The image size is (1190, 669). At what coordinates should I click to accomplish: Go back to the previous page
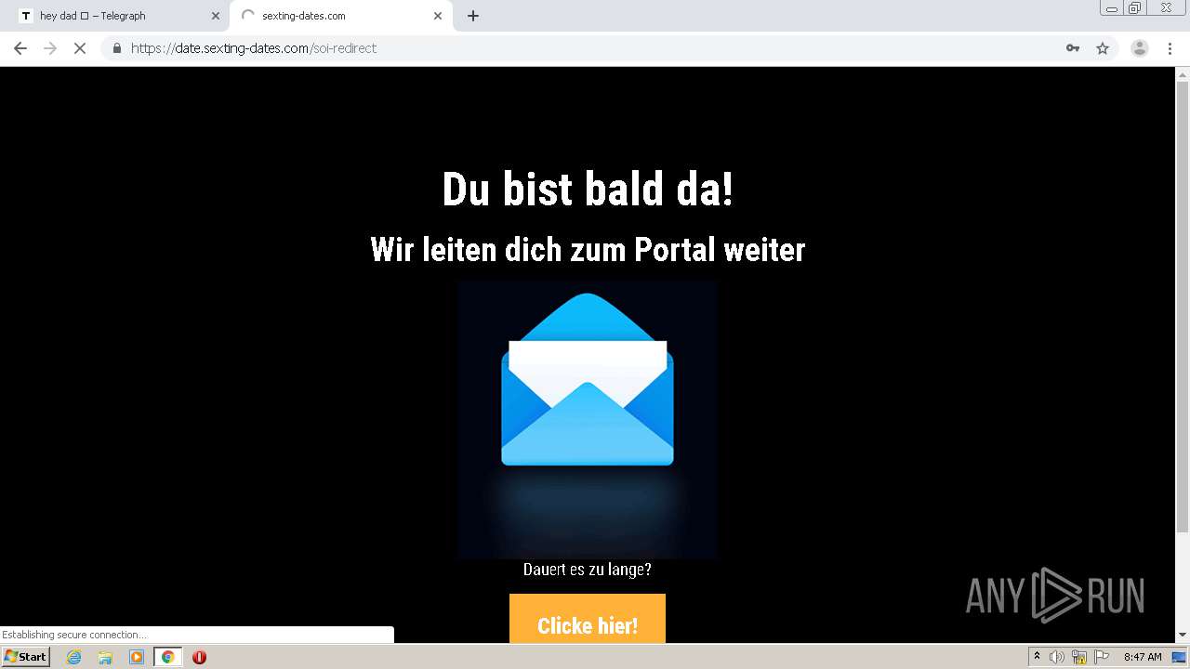20,48
